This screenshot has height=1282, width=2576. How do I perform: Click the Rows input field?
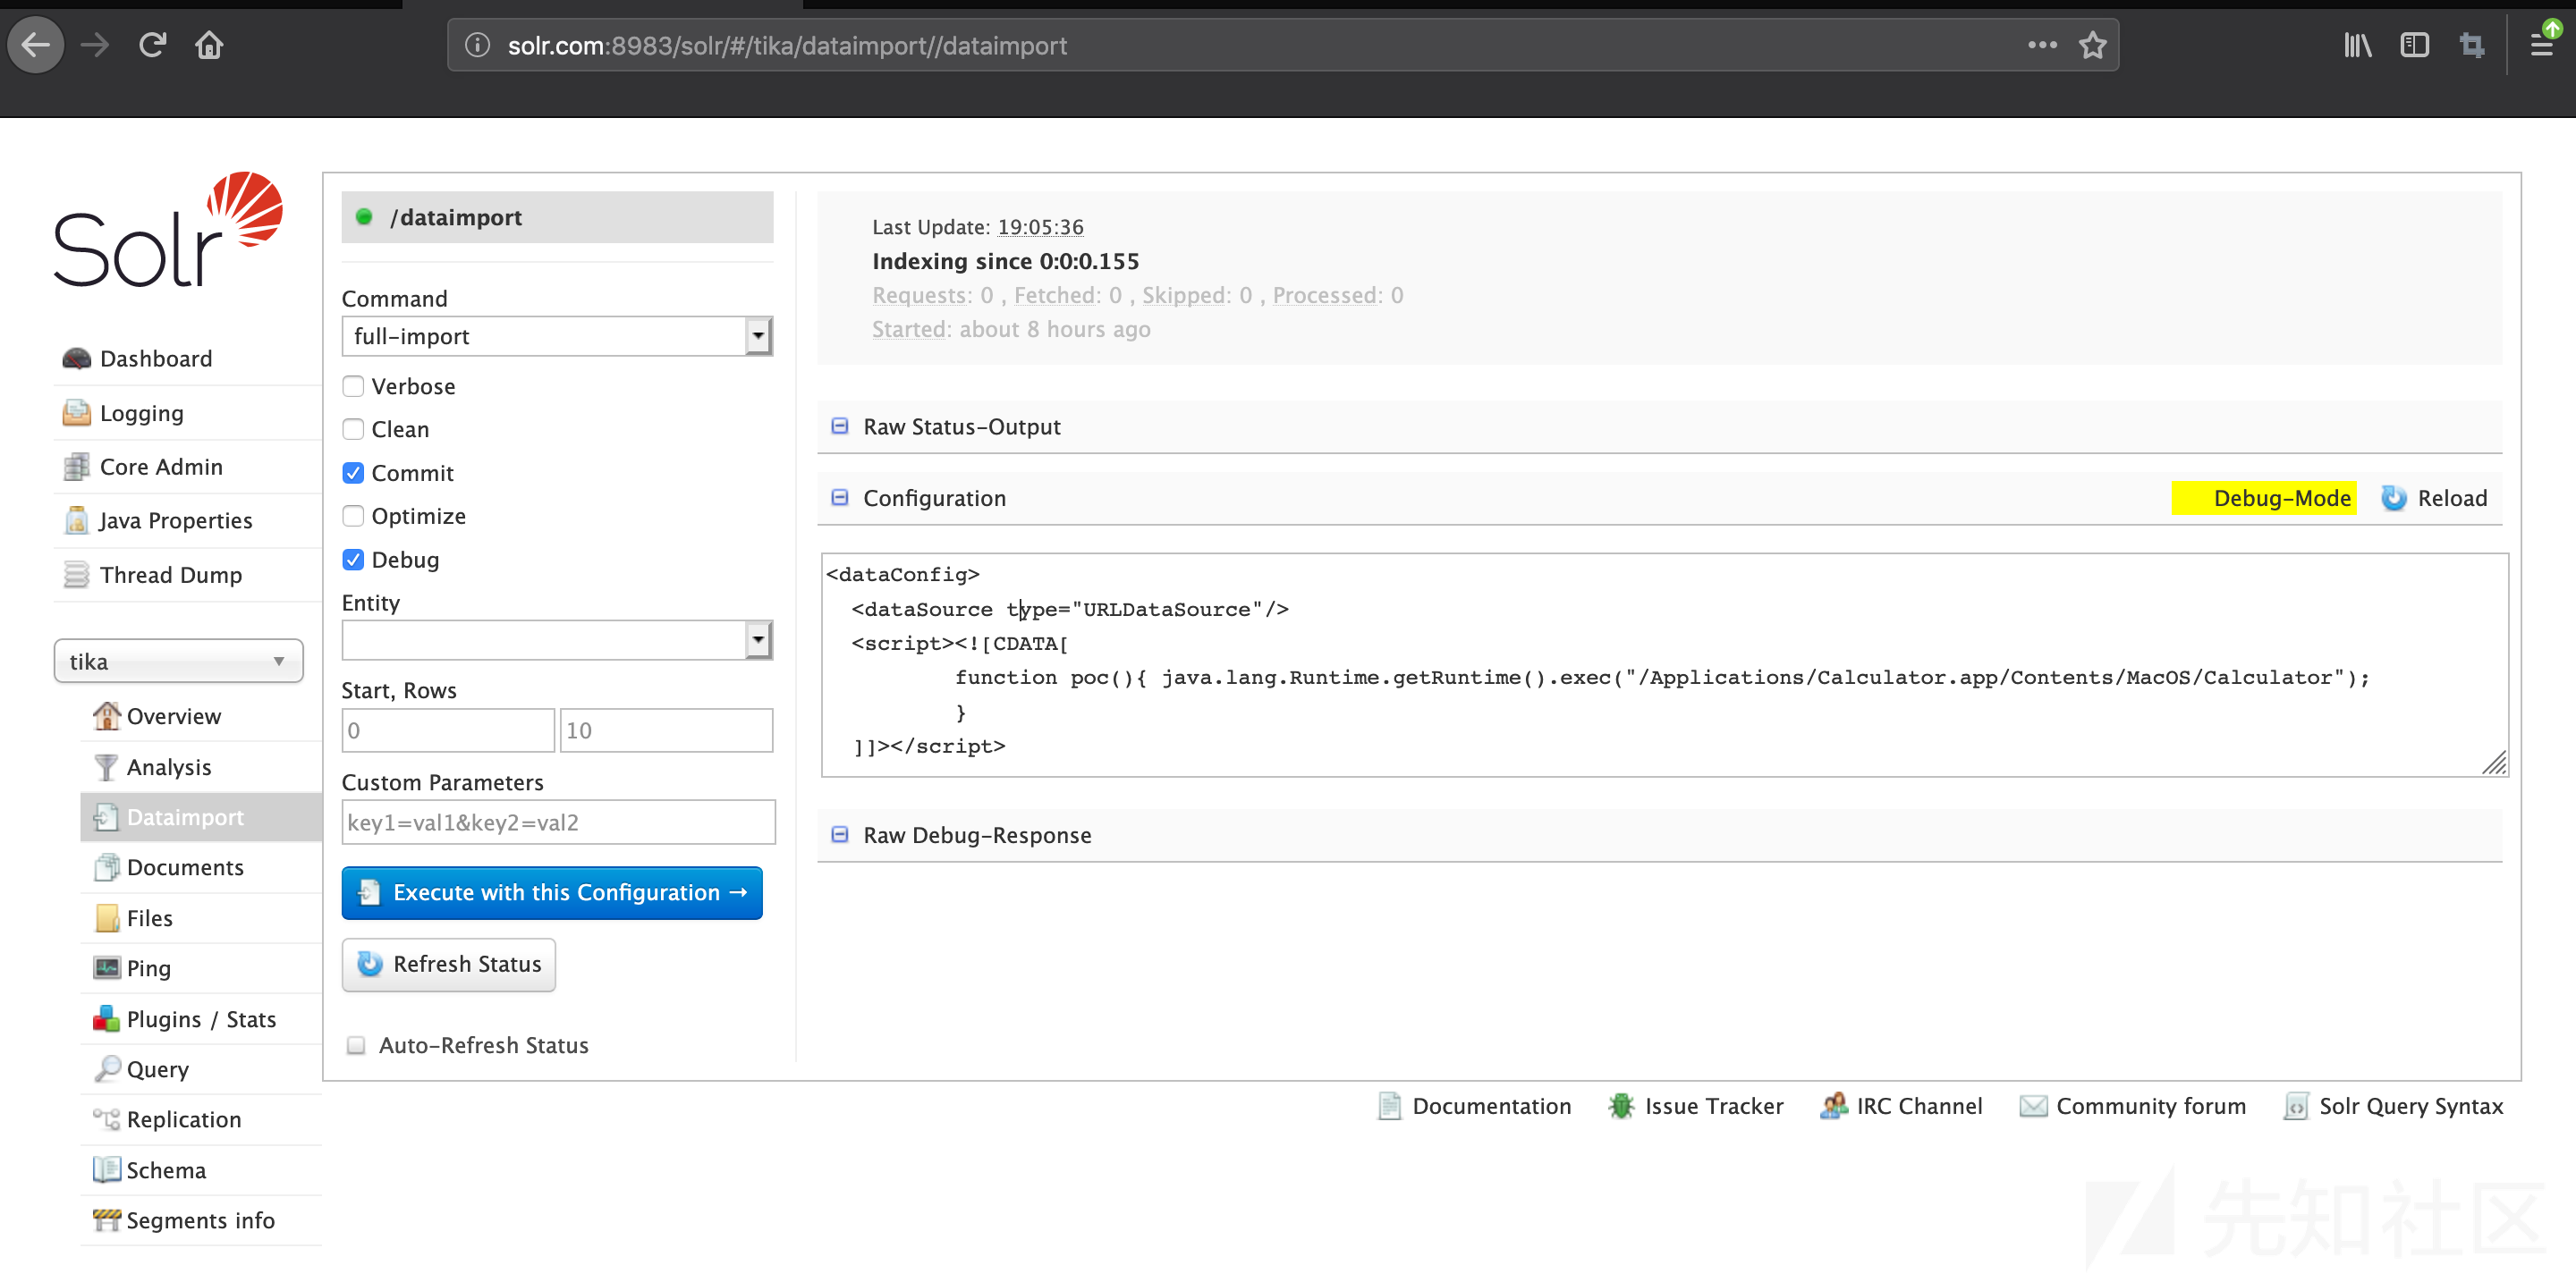click(667, 730)
